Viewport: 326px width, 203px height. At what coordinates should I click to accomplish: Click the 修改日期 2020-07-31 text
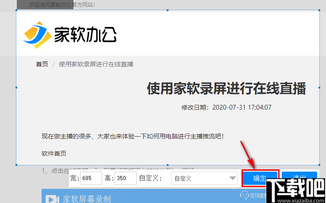click(x=226, y=107)
